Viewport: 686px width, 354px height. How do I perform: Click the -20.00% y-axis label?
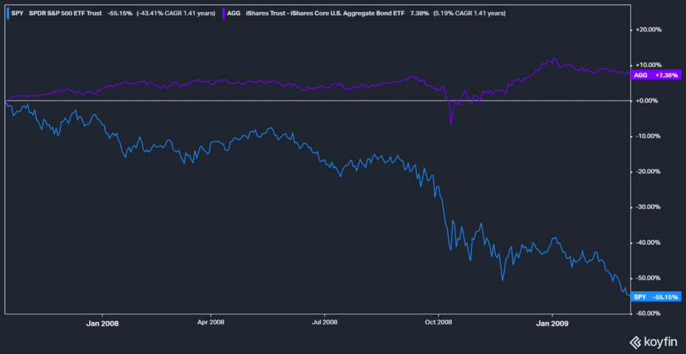point(649,172)
